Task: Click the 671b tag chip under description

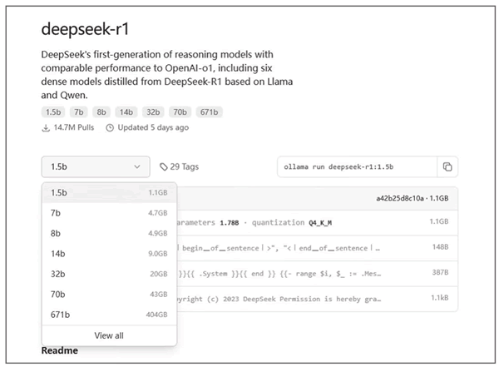Action: pyautogui.click(x=209, y=112)
